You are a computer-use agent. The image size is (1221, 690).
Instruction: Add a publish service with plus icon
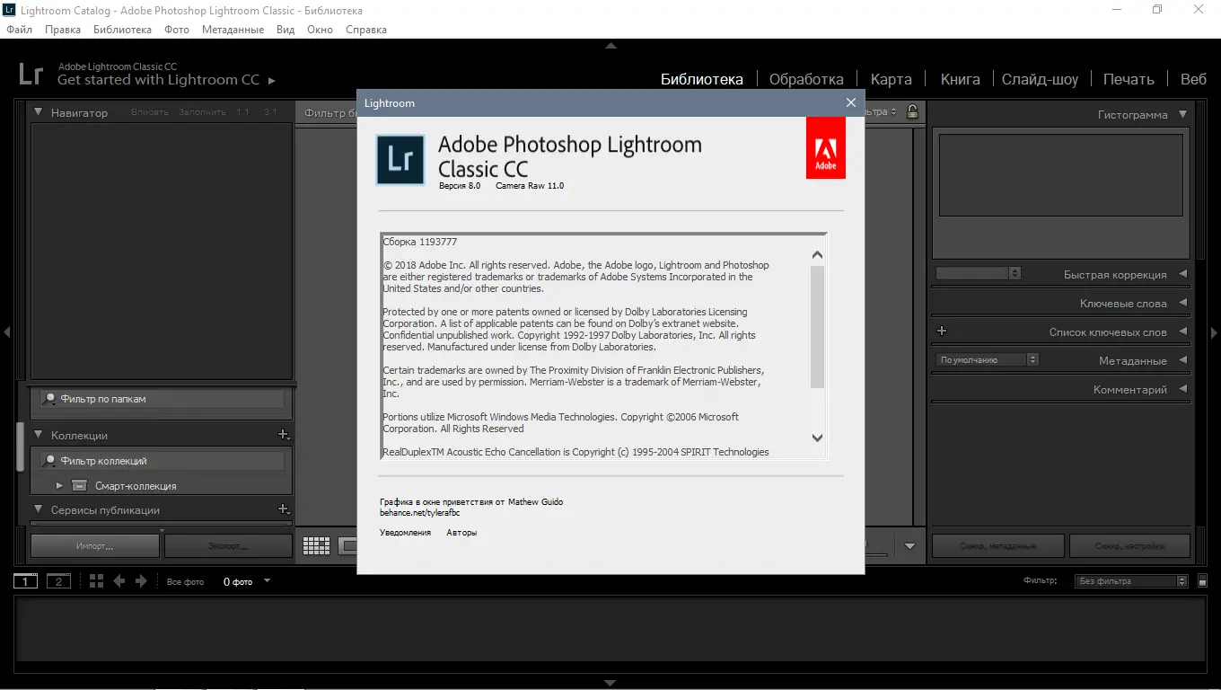pyautogui.click(x=284, y=509)
